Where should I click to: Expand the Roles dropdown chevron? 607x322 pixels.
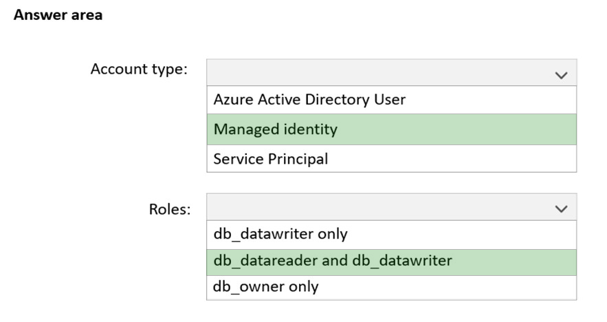(x=561, y=209)
